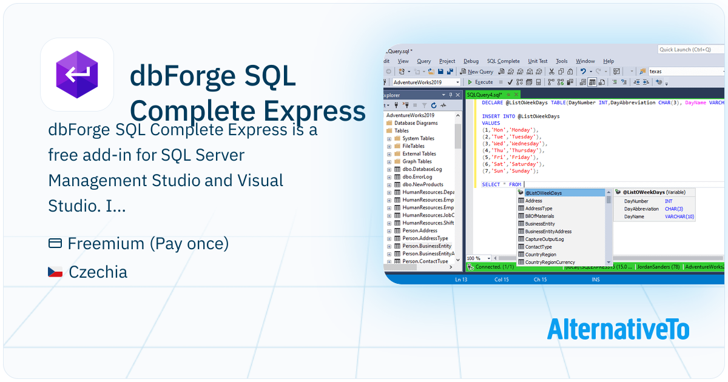Click the Refresh icon in Object Explorer
This screenshot has width=728, height=382.
pyautogui.click(x=434, y=106)
